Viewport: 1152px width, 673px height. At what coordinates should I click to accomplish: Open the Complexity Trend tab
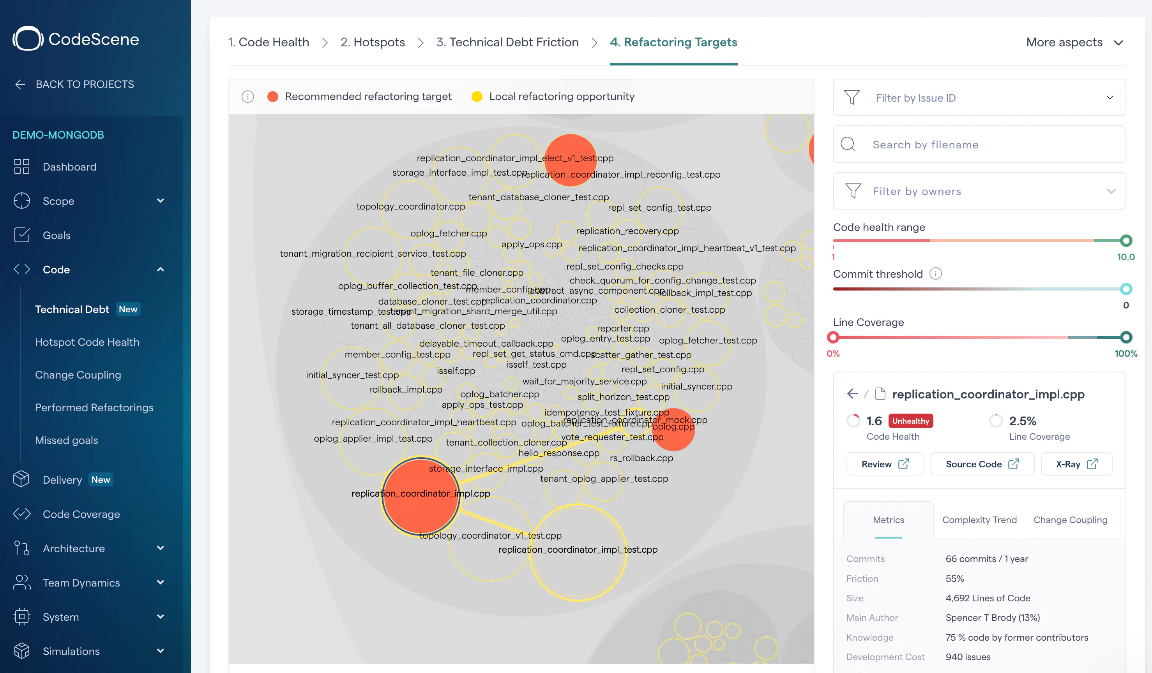point(979,520)
